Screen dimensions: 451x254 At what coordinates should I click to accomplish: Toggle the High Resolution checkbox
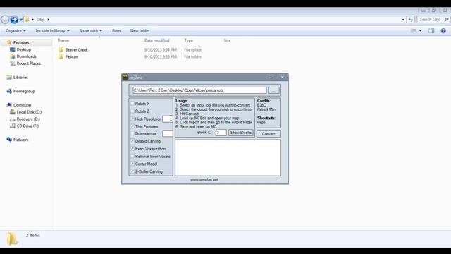pyautogui.click(x=132, y=119)
